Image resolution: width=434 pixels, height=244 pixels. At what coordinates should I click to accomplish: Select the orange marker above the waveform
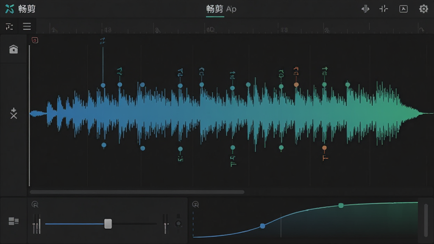pyautogui.click(x=296, y=85)
